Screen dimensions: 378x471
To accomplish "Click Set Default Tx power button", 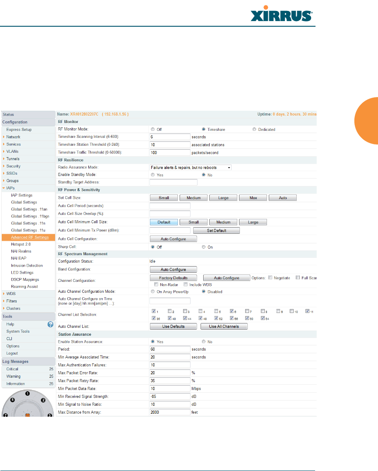I will coord(216,230).
